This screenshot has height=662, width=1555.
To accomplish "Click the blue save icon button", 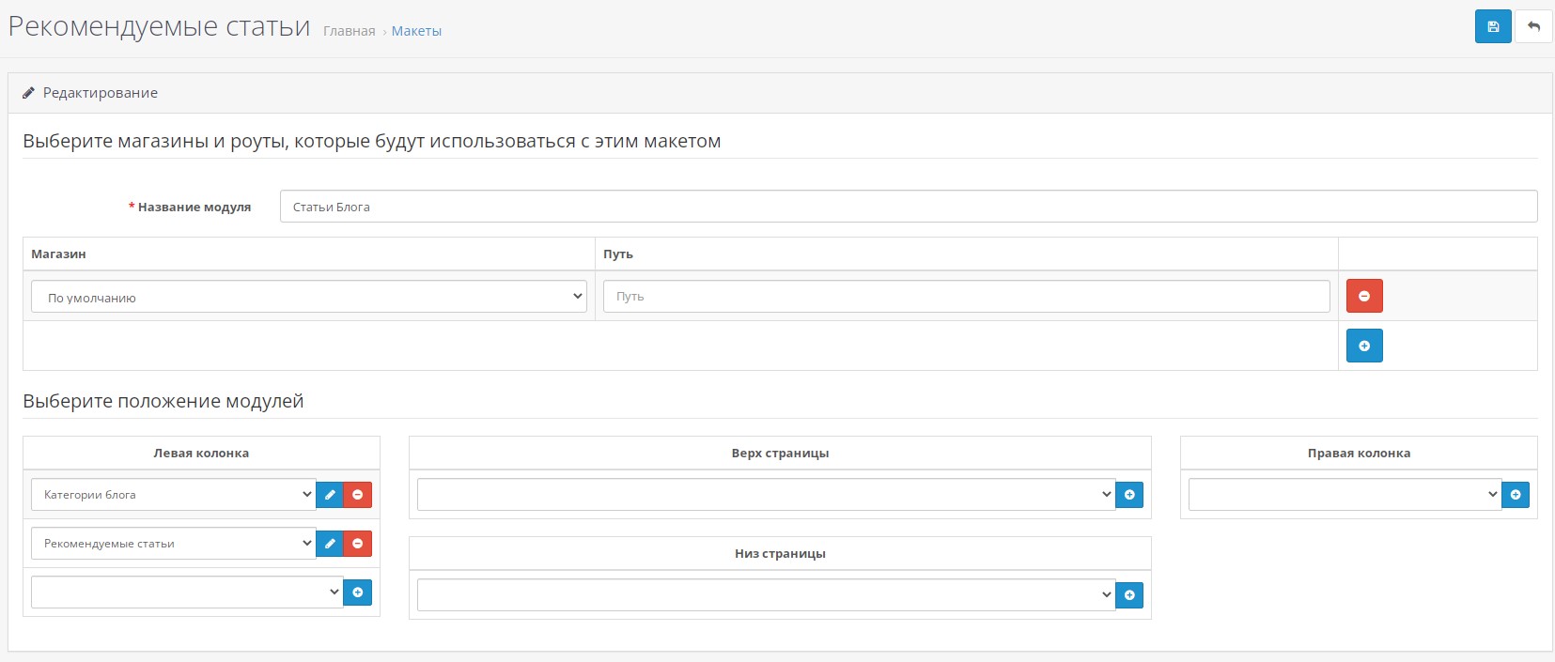I will point(1492,26).
